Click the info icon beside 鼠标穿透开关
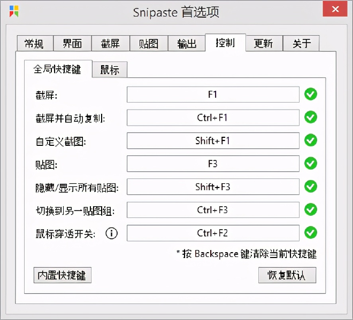353x320 pixels. coord(111,233)
